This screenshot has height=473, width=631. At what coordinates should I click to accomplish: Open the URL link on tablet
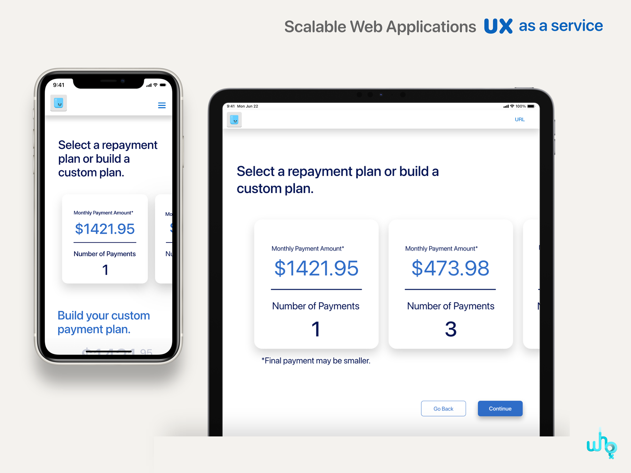pyautogui.click(x=520, y=120)
